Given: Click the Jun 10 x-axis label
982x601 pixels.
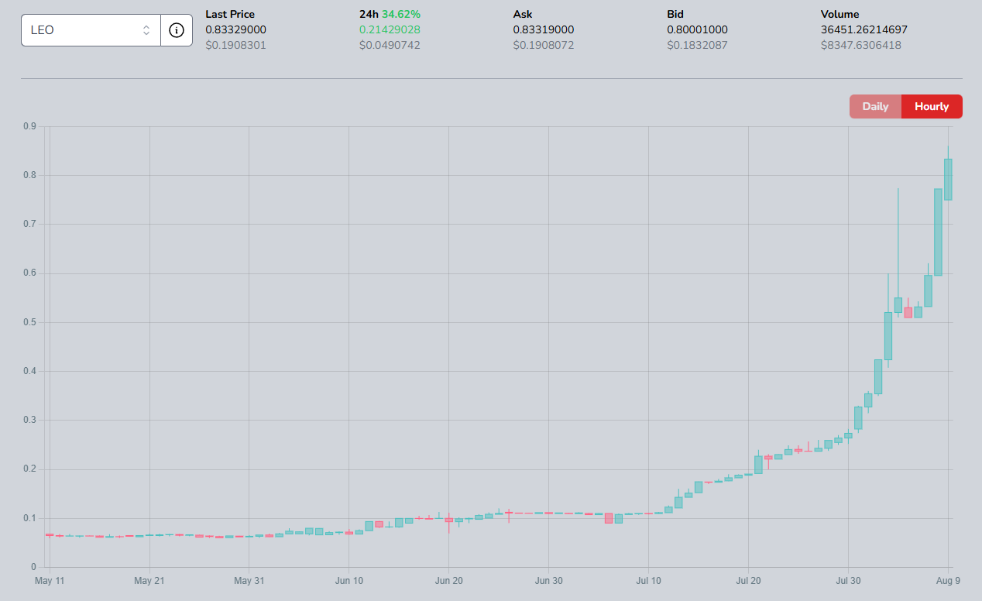Looking at the screenshot, I should pos(349,579).
